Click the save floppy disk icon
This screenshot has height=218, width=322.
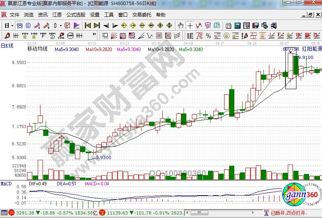click(256, 26)
